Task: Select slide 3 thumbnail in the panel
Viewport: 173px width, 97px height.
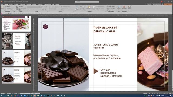Action: tap(16, 58)
